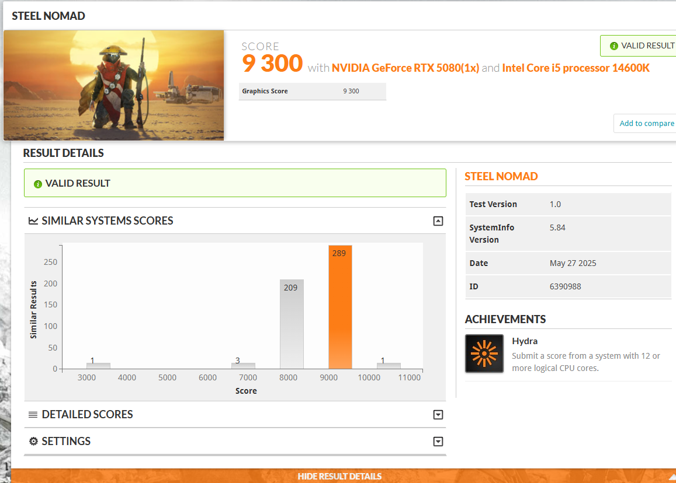Click Hide Result Details bar
Screen dimensions: 676x483
339,476
